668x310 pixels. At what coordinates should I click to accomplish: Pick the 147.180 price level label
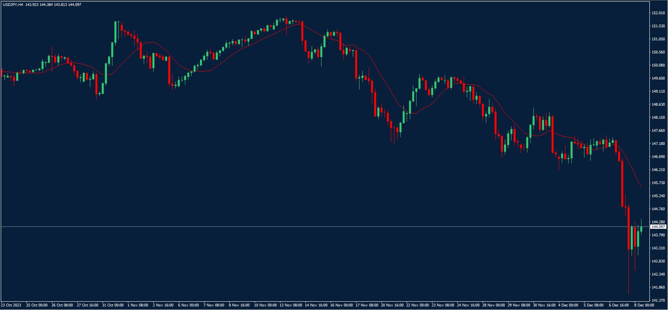[658, 144]
